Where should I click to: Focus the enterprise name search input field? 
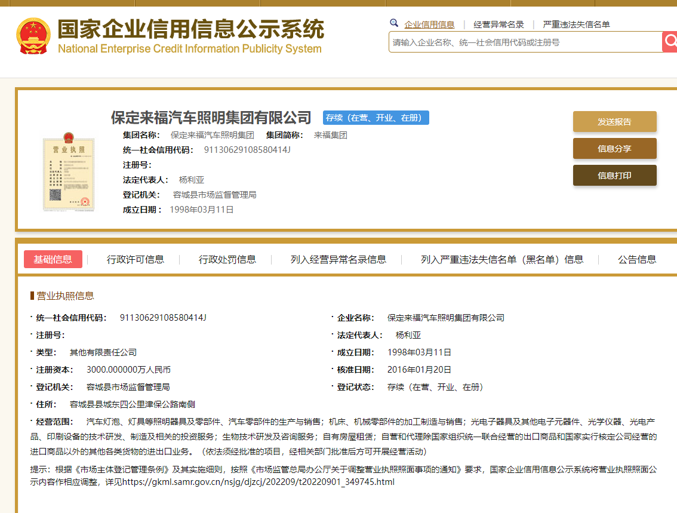tap(525, 42)
